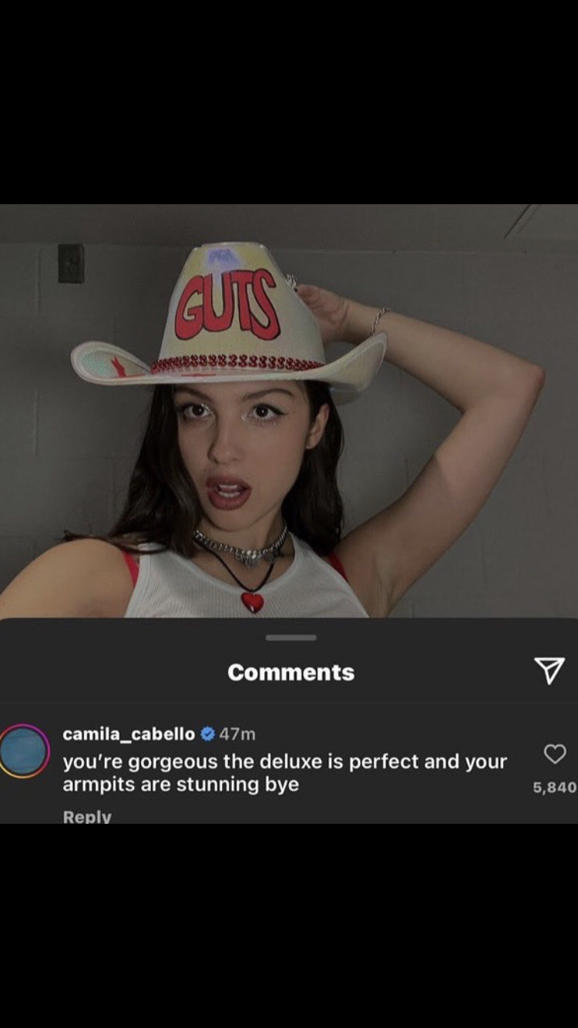This screenshot has height=1028, width=578.
Task: Grab the Comments sheet drag handle
Action: pyautogui.click(x=291, y=637)
